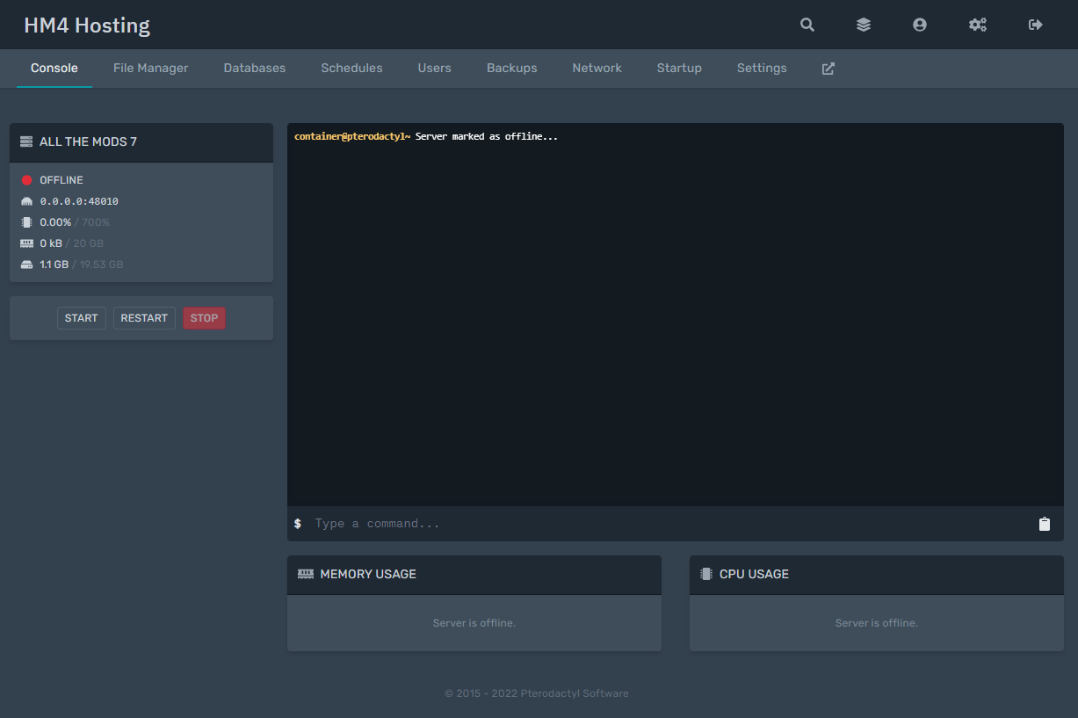The height and width of the screenshot is (718, 1078).
Task: Click the sign out icon
Action: coord(1036,25)
